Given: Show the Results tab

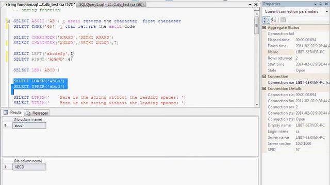Looking at the screenshot, I should click(13, 113).
